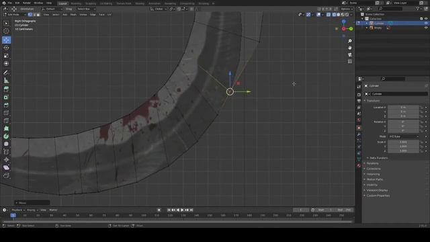Jump to the first frame
Screen dimensions: 430x242
click(x=169, y=210)
